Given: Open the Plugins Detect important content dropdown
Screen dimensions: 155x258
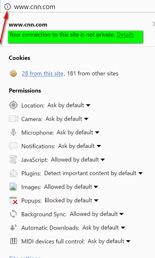Looking at the screenshot, I should 93,173.
